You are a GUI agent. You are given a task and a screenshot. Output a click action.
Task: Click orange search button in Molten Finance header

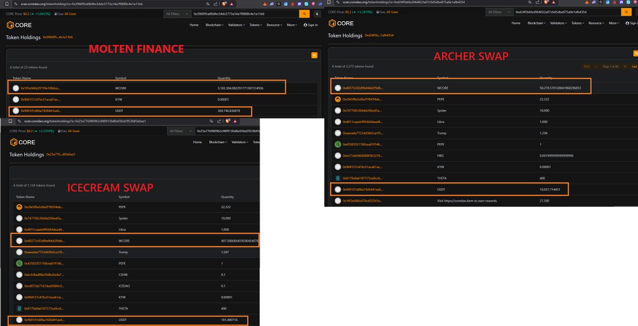tap(304, 14)
